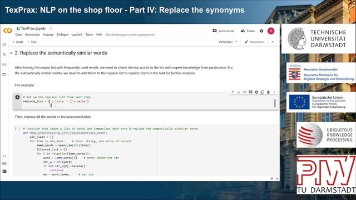Add a new Code cell
Image resolution: width=356 pixels, height=200 pixels.
coord(18,42)
